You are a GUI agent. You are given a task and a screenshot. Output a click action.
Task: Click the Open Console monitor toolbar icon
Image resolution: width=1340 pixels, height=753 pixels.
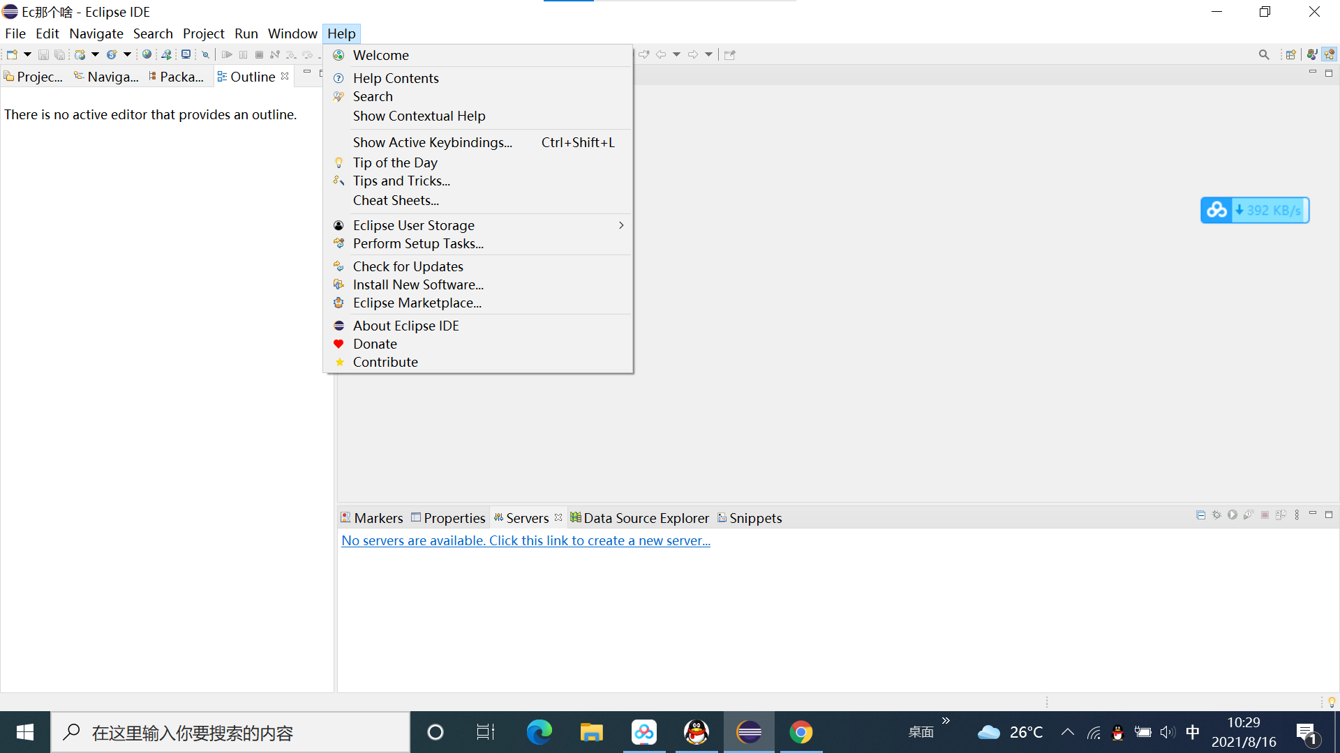(186, 54)
